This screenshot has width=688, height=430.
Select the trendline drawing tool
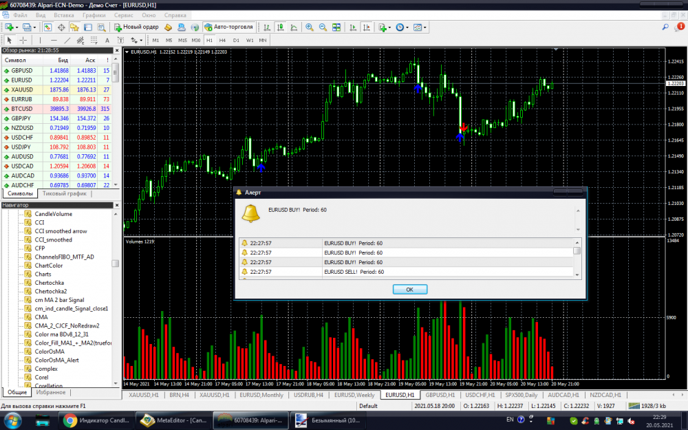click(x=67, y=41)
